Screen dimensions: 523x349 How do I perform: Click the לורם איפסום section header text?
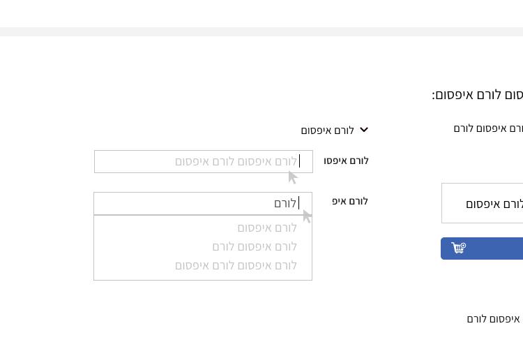click(x=328, y=131)
